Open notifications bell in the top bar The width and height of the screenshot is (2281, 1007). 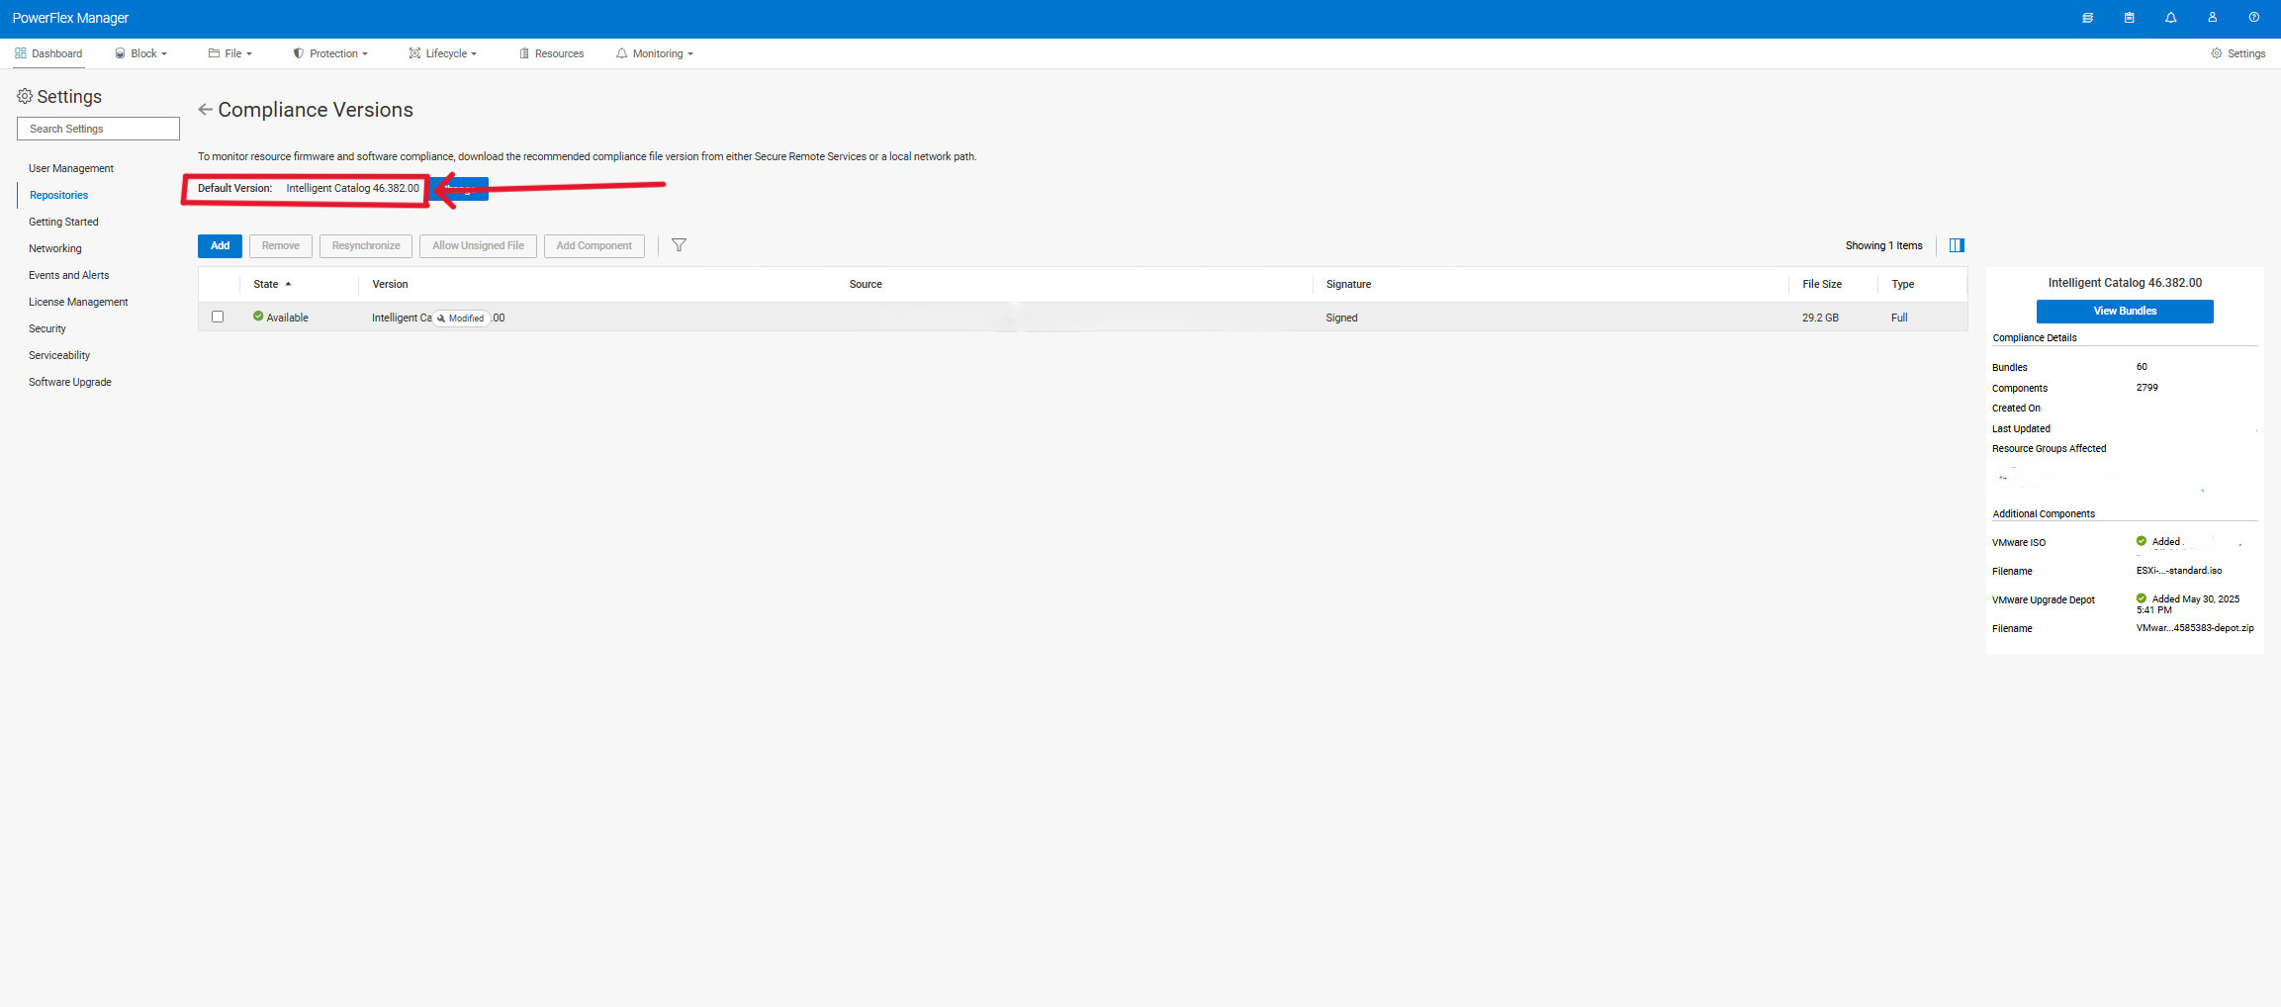point(2170,18)
